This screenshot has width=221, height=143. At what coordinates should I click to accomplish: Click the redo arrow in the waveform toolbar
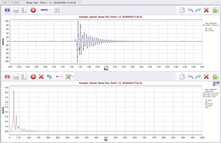198,10
